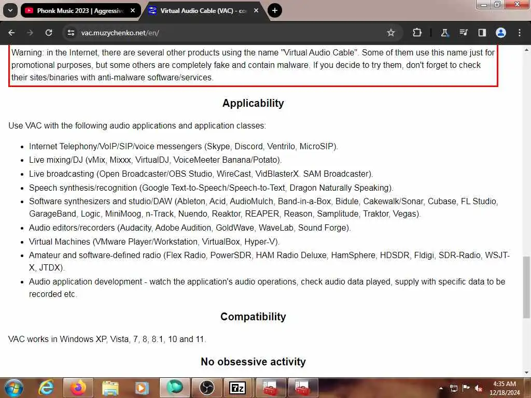Click the Audio application development item
Screen dimensions: 531x398
click(x=267, y=288)
